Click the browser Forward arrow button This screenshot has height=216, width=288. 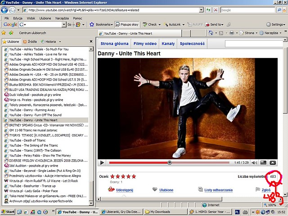[12, 10]
